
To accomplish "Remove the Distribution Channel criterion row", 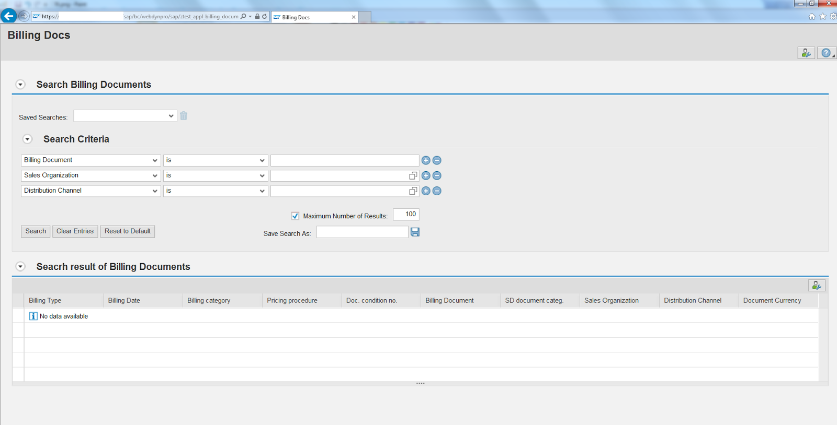I will click(437, 191).
